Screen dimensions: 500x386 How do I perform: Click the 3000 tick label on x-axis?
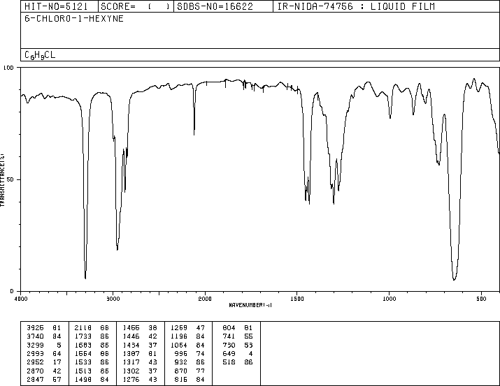[x=113, y=299]
